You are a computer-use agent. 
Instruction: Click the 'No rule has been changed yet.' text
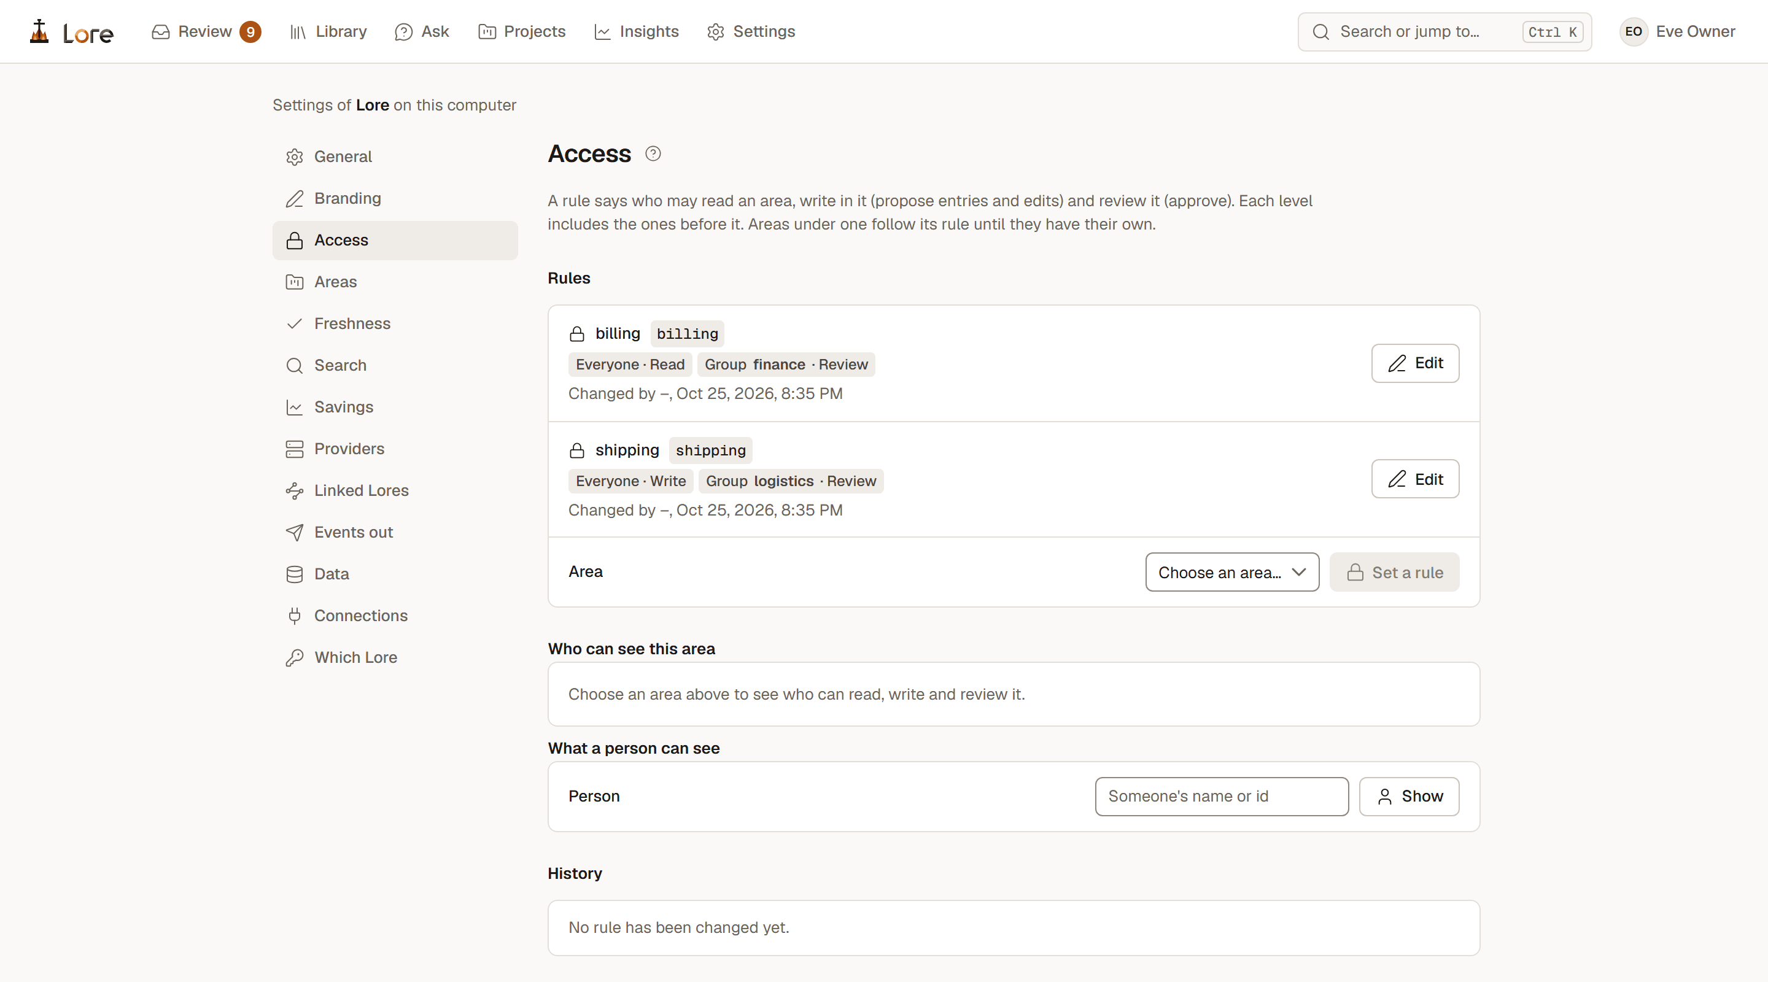(x=678, y=928)
